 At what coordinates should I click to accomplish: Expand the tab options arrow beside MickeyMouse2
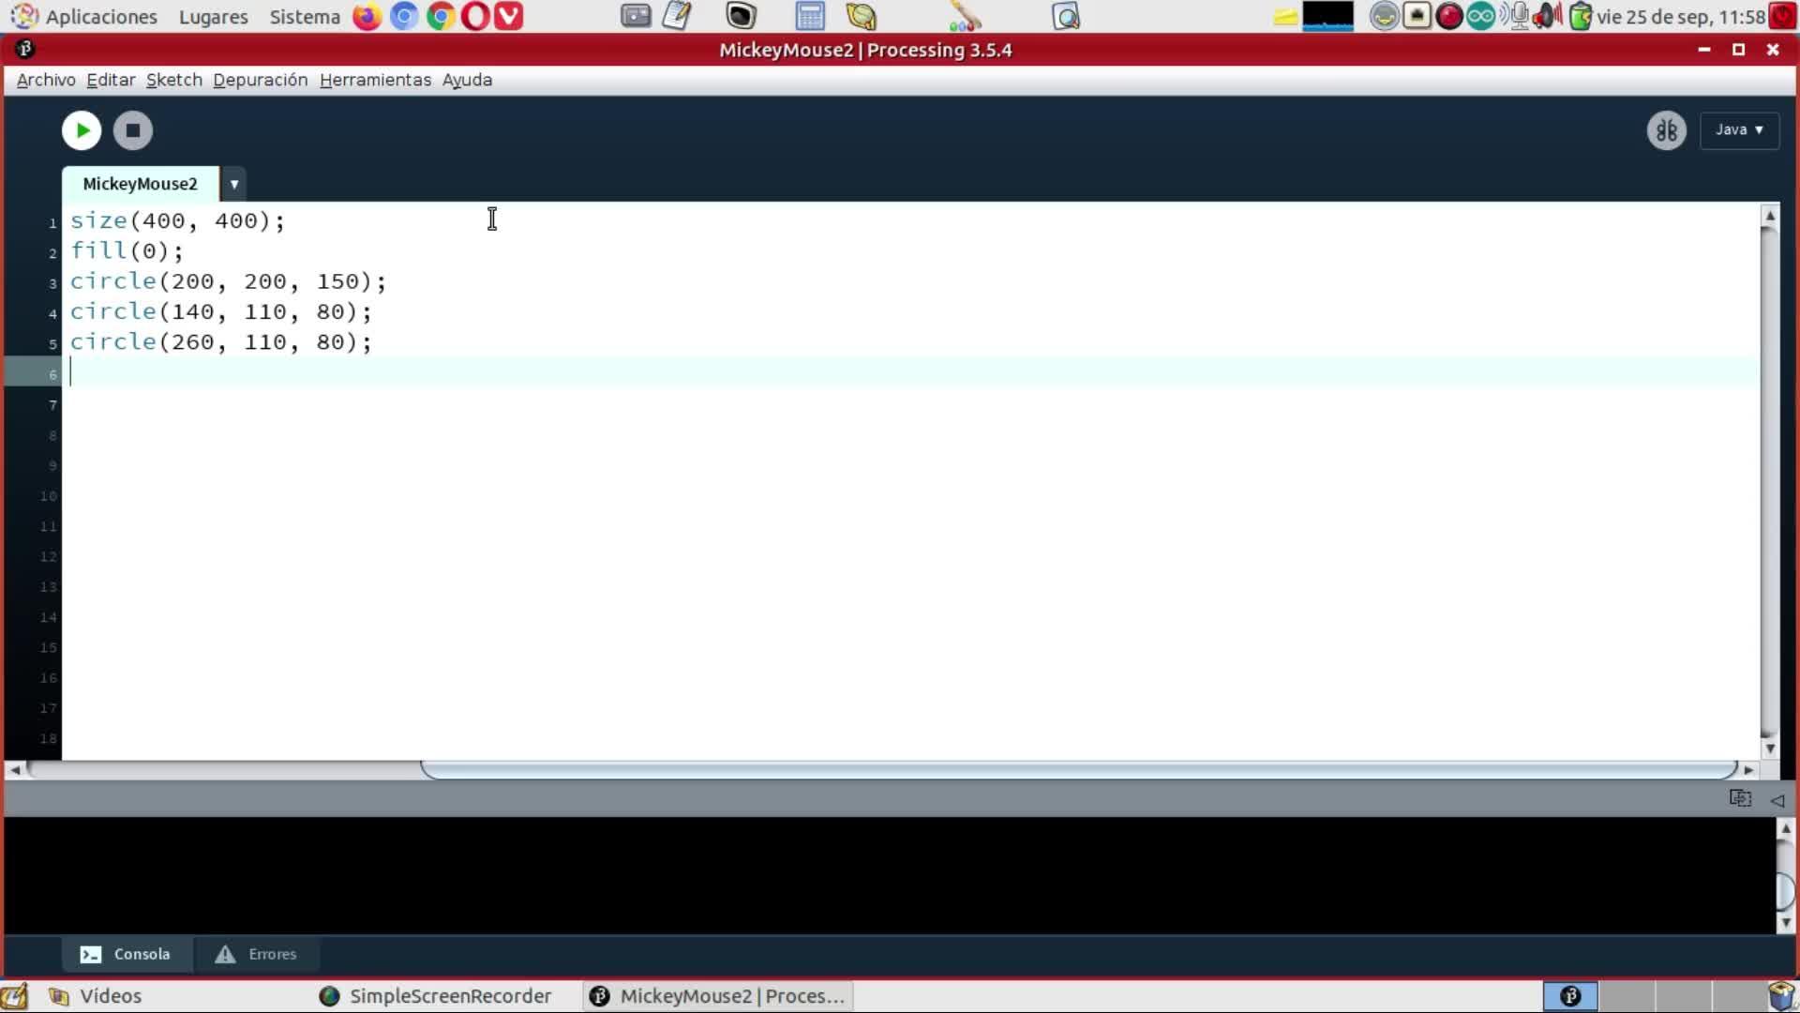coord(234,184)
